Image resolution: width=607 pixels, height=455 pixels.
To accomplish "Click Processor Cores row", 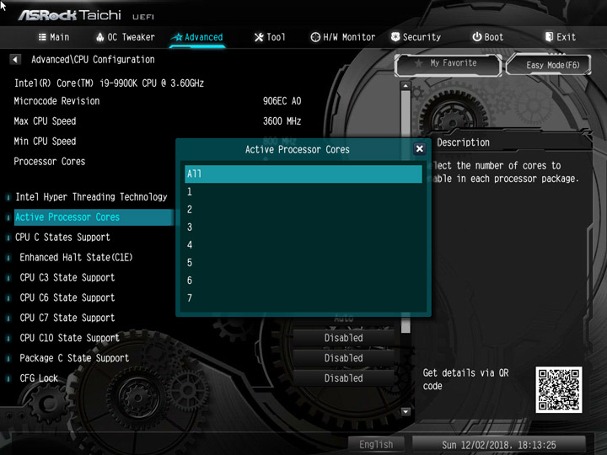I will click(50, 161).
